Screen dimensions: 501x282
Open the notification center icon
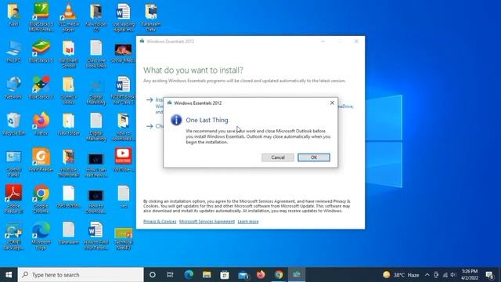coord(489,275)
